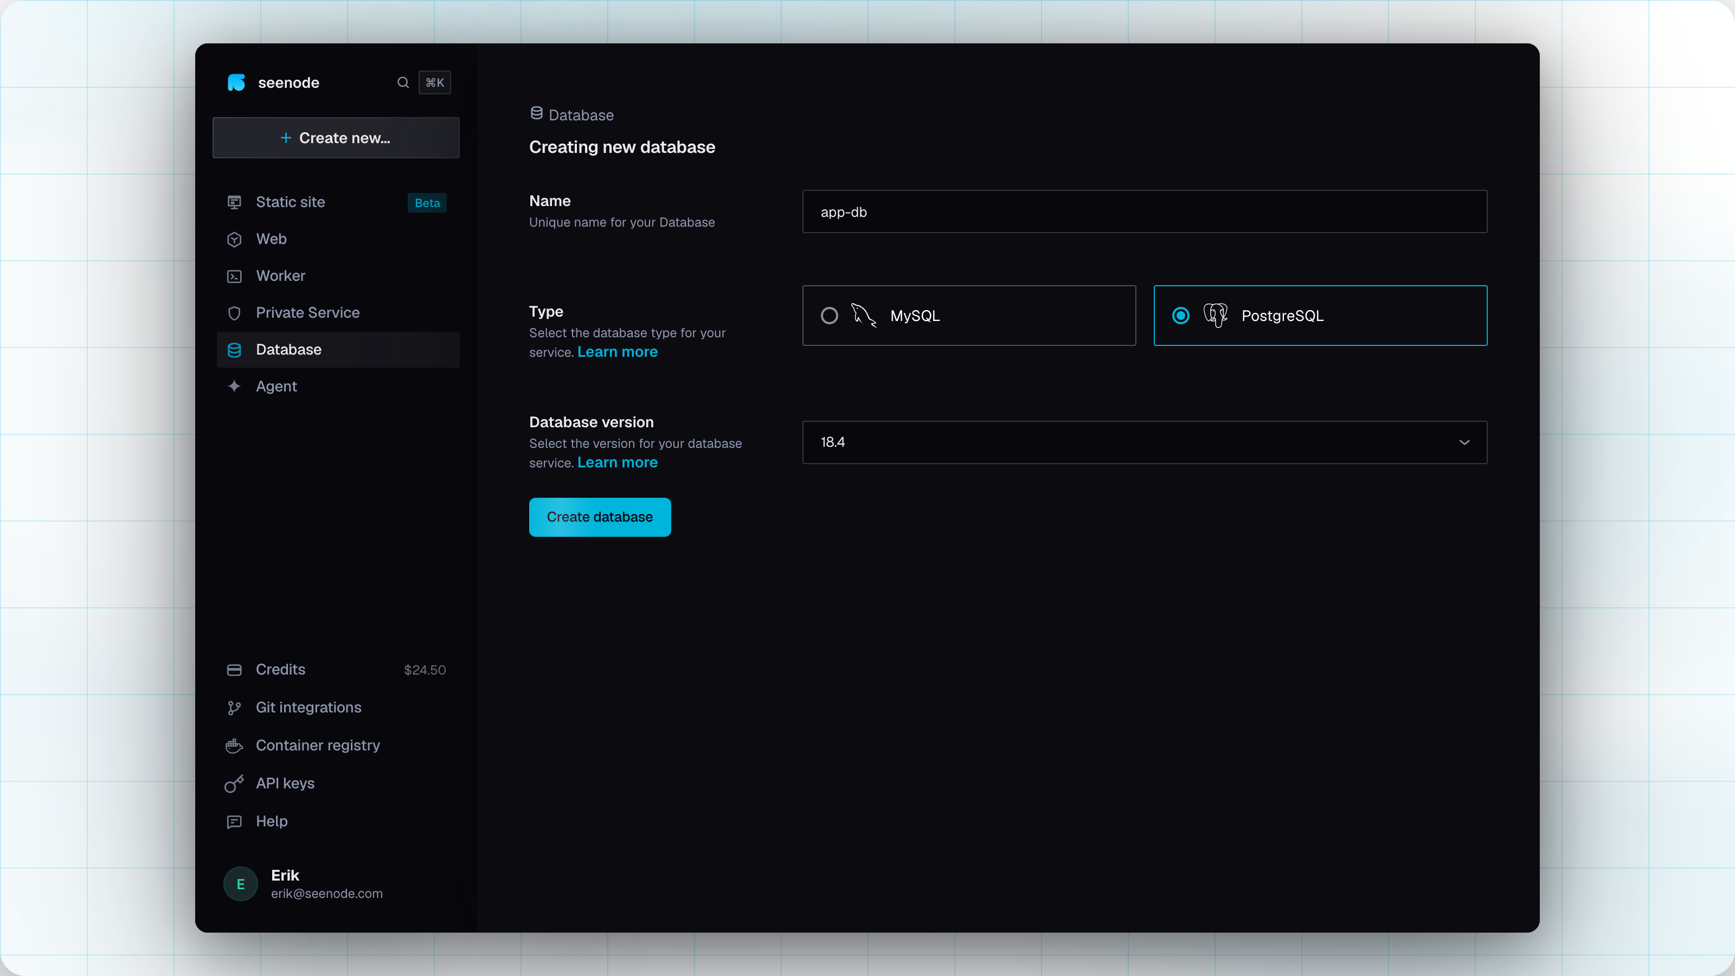This screenshot has height=976, width=1735.
Task: Click the Database breadcrumb label
Action: [x=581, y=115]
